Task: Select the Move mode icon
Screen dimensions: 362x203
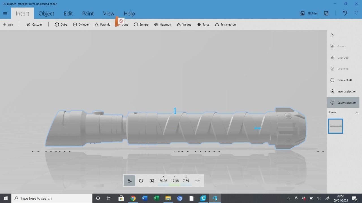Action: (x=130, y=181)
